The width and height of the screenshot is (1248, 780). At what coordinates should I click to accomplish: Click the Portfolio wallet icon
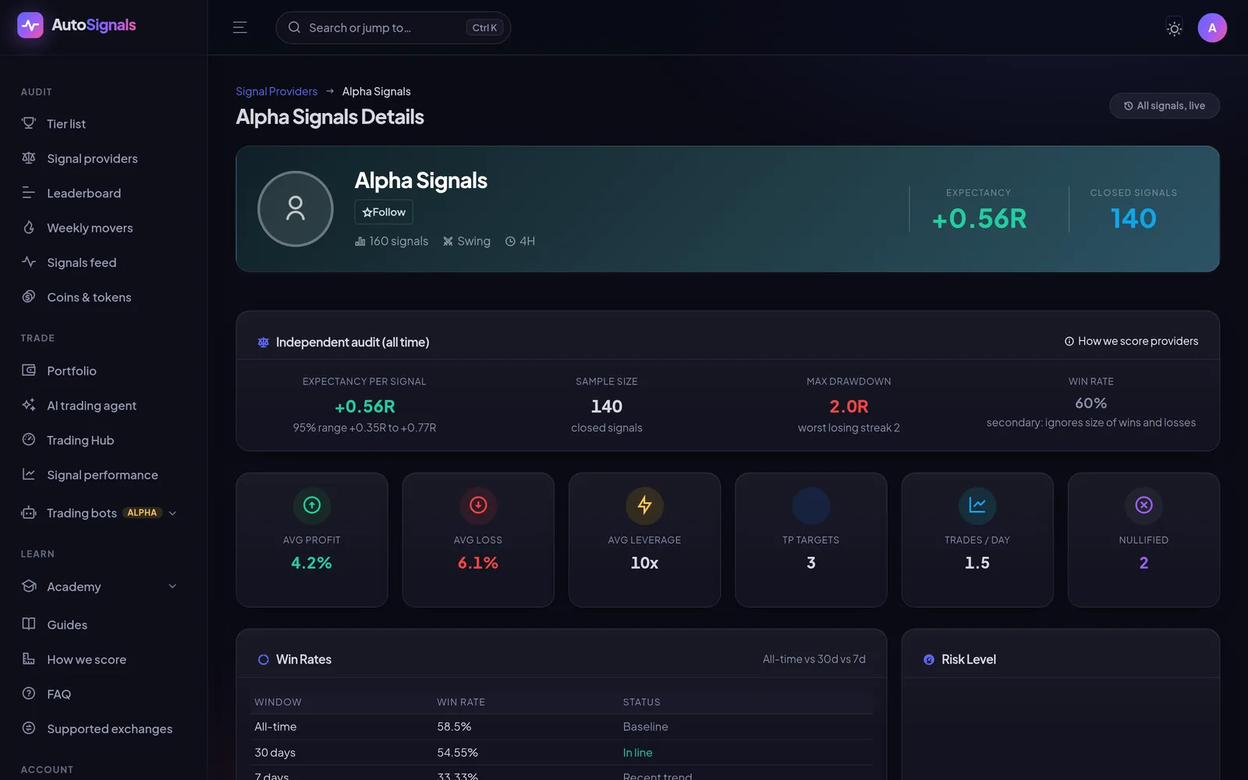point(29,370)
